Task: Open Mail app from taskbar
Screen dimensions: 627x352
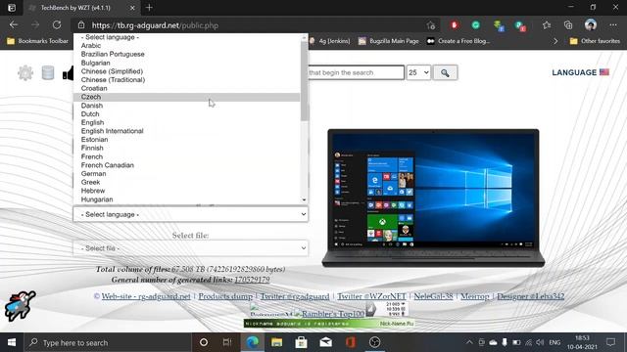Action: coord(326,342)
